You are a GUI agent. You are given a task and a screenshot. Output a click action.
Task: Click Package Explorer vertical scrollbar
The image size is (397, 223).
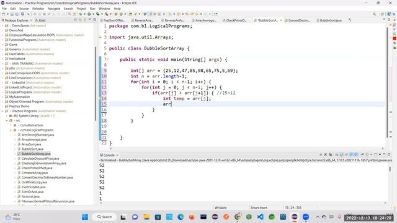[96, 84]
